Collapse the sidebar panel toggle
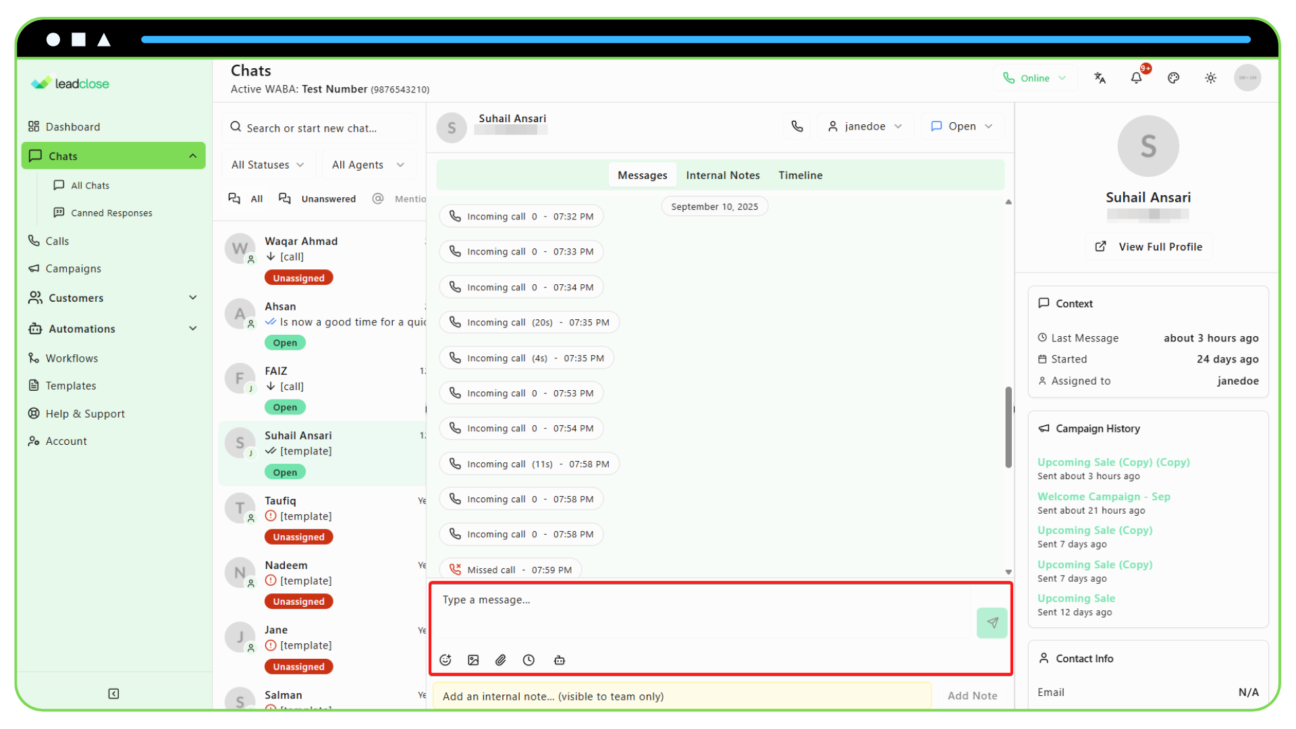The height and width of the screenshot is (729, 1296). pos(113,694)
